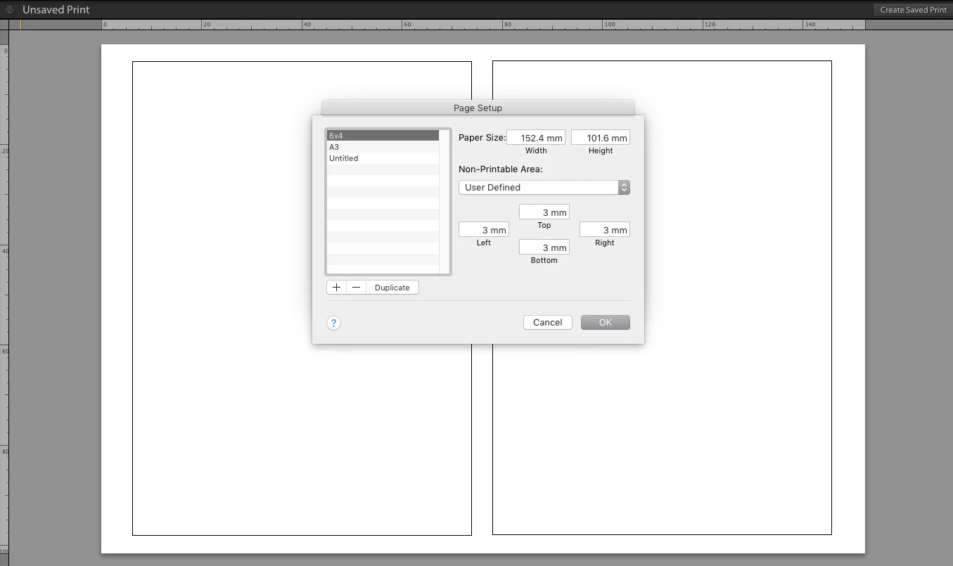Screen dimensions: 953x566
Task: Select the 6x4 paper size row
Action: tap(383, 136)
